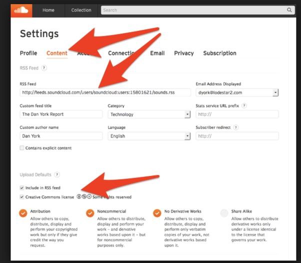Image resolution: width=301 pixels, height=263 pixels.
Task: Open help icon next to Upload Defaults
Action: point(57,174)
